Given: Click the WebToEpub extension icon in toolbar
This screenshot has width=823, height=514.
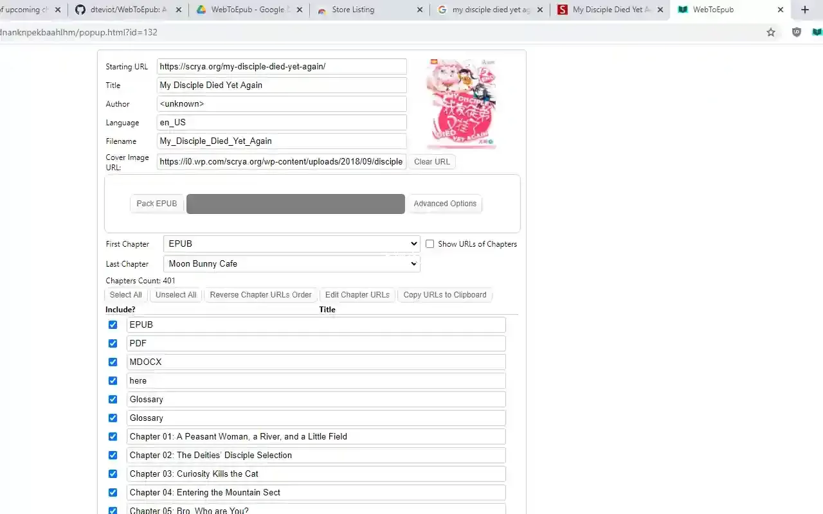Looking at the screenshot, I should click(818, 32).
